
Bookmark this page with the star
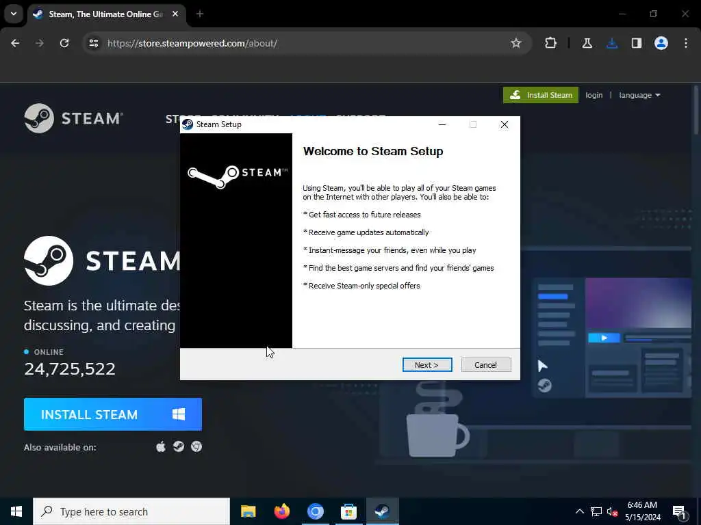pyautogui.click(x=516, y=43)
